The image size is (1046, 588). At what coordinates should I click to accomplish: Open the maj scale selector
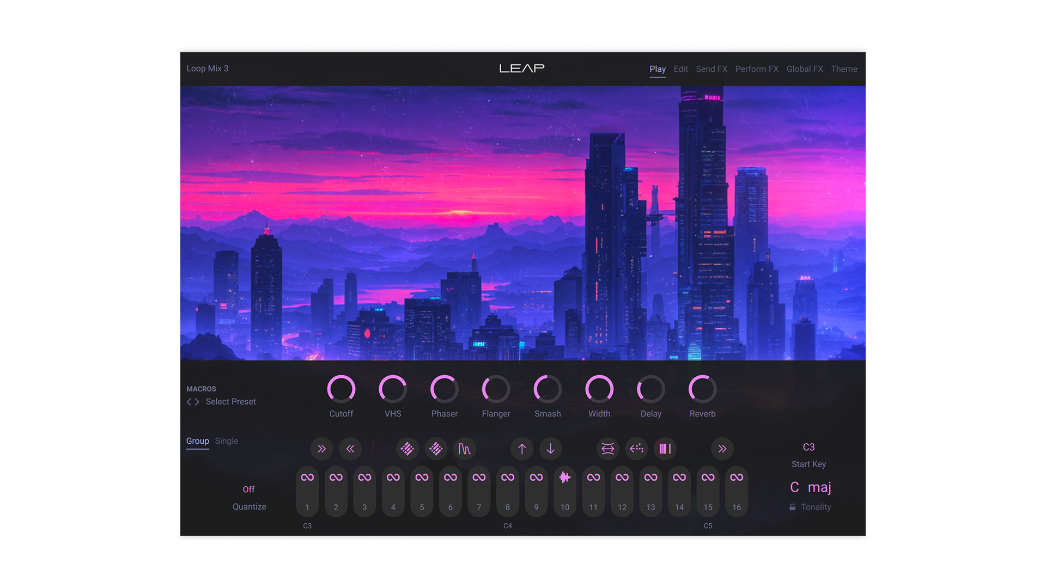point(820,487)
